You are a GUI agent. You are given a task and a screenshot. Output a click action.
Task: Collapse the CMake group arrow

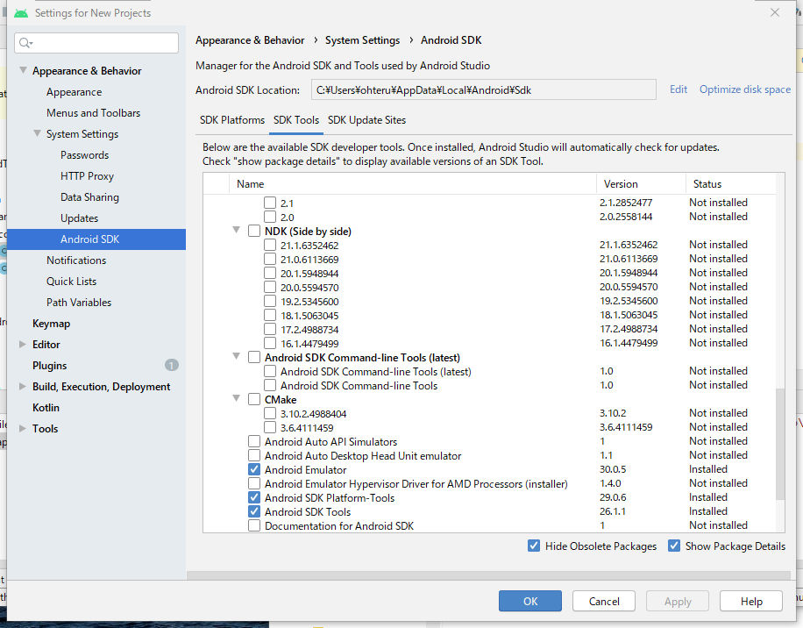(236, 398)
